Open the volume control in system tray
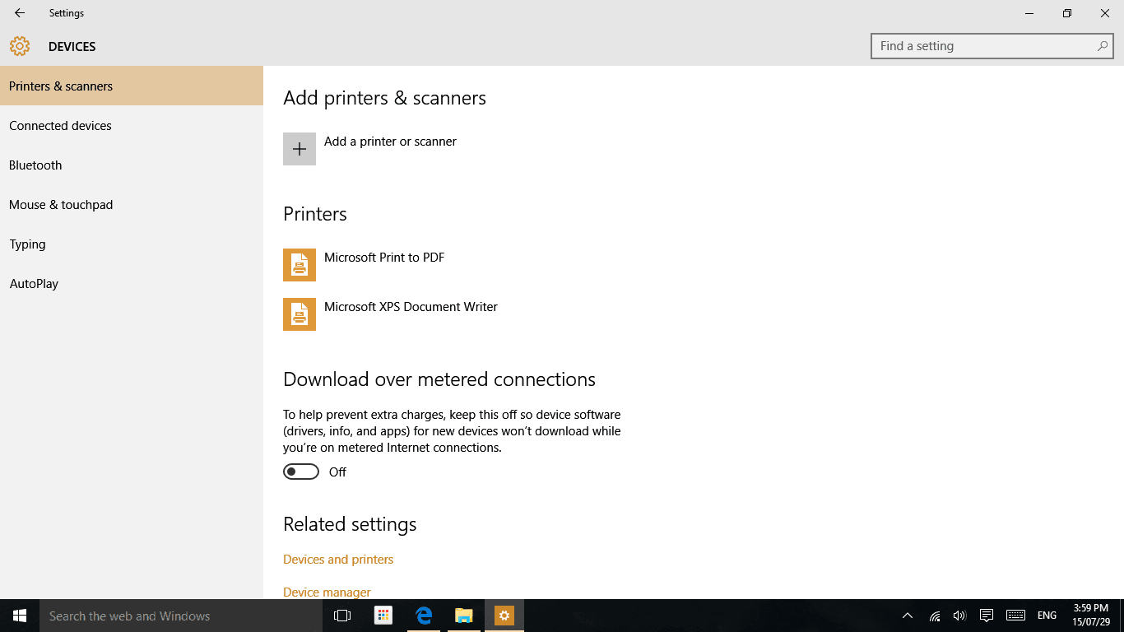Image resolution: width=1124 pixels, height=632 pixels. pos(959,616)
